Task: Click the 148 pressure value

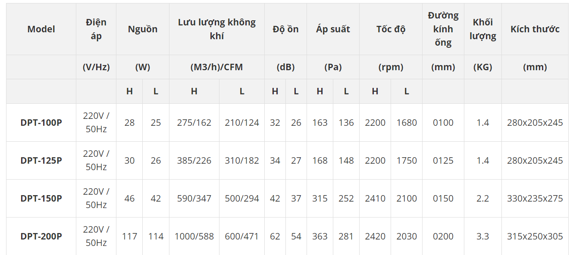Action: point(346,161)
